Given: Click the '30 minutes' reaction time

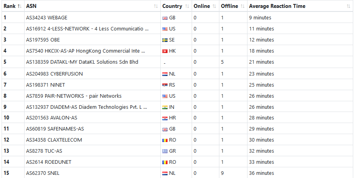Looking at the screenshot, I should [x=261, y=140].
